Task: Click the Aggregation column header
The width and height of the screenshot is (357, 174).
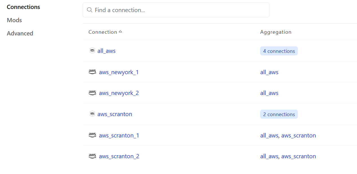Action: [x=276, y=32]
